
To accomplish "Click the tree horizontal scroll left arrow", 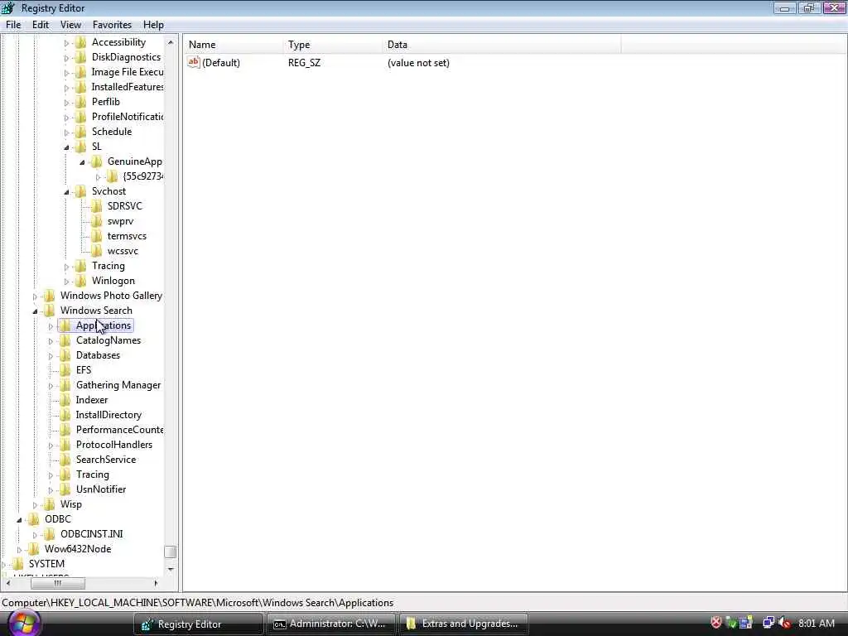I will [7, 583].
